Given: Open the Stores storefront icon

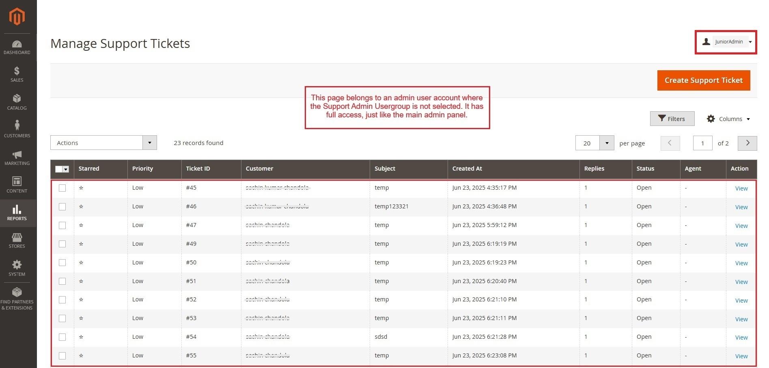Looking at the screenshot, I should tap(17, 237).
